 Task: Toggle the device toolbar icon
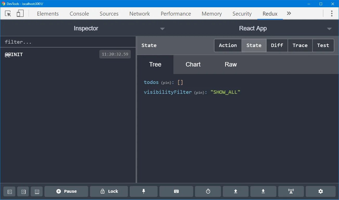[20, 14]
